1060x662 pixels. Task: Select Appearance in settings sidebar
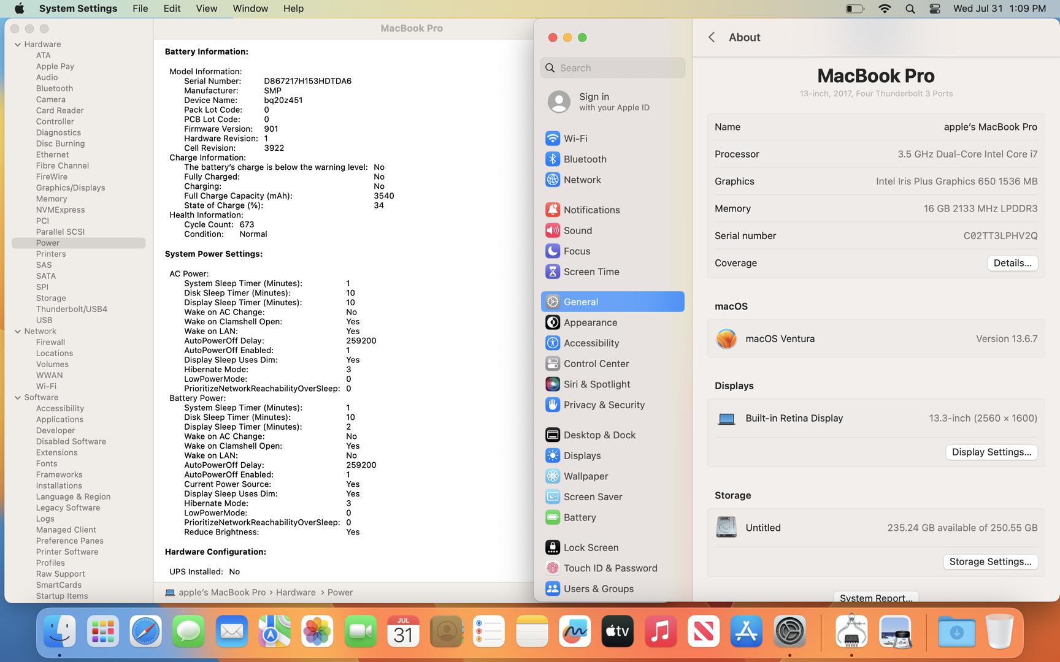click(x=612, y=322)
